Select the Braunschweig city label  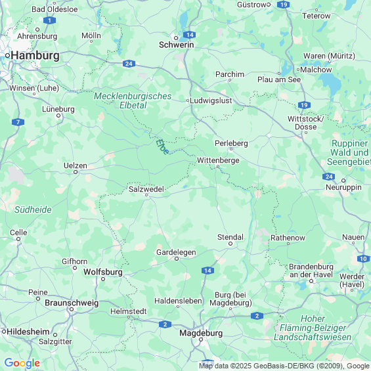point(72,303)
